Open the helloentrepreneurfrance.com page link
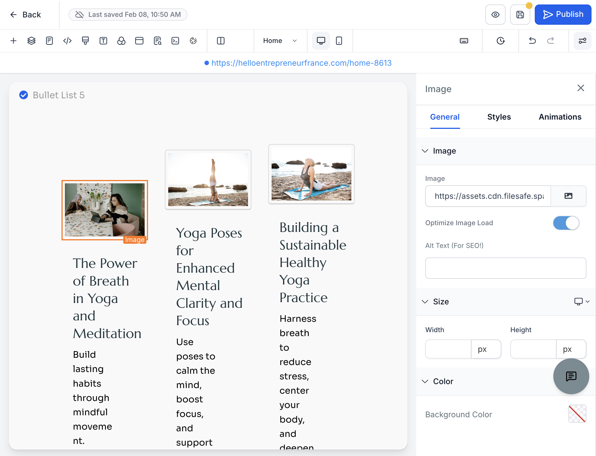Screen dimensions: 596x456 click(x=301, y=63)
